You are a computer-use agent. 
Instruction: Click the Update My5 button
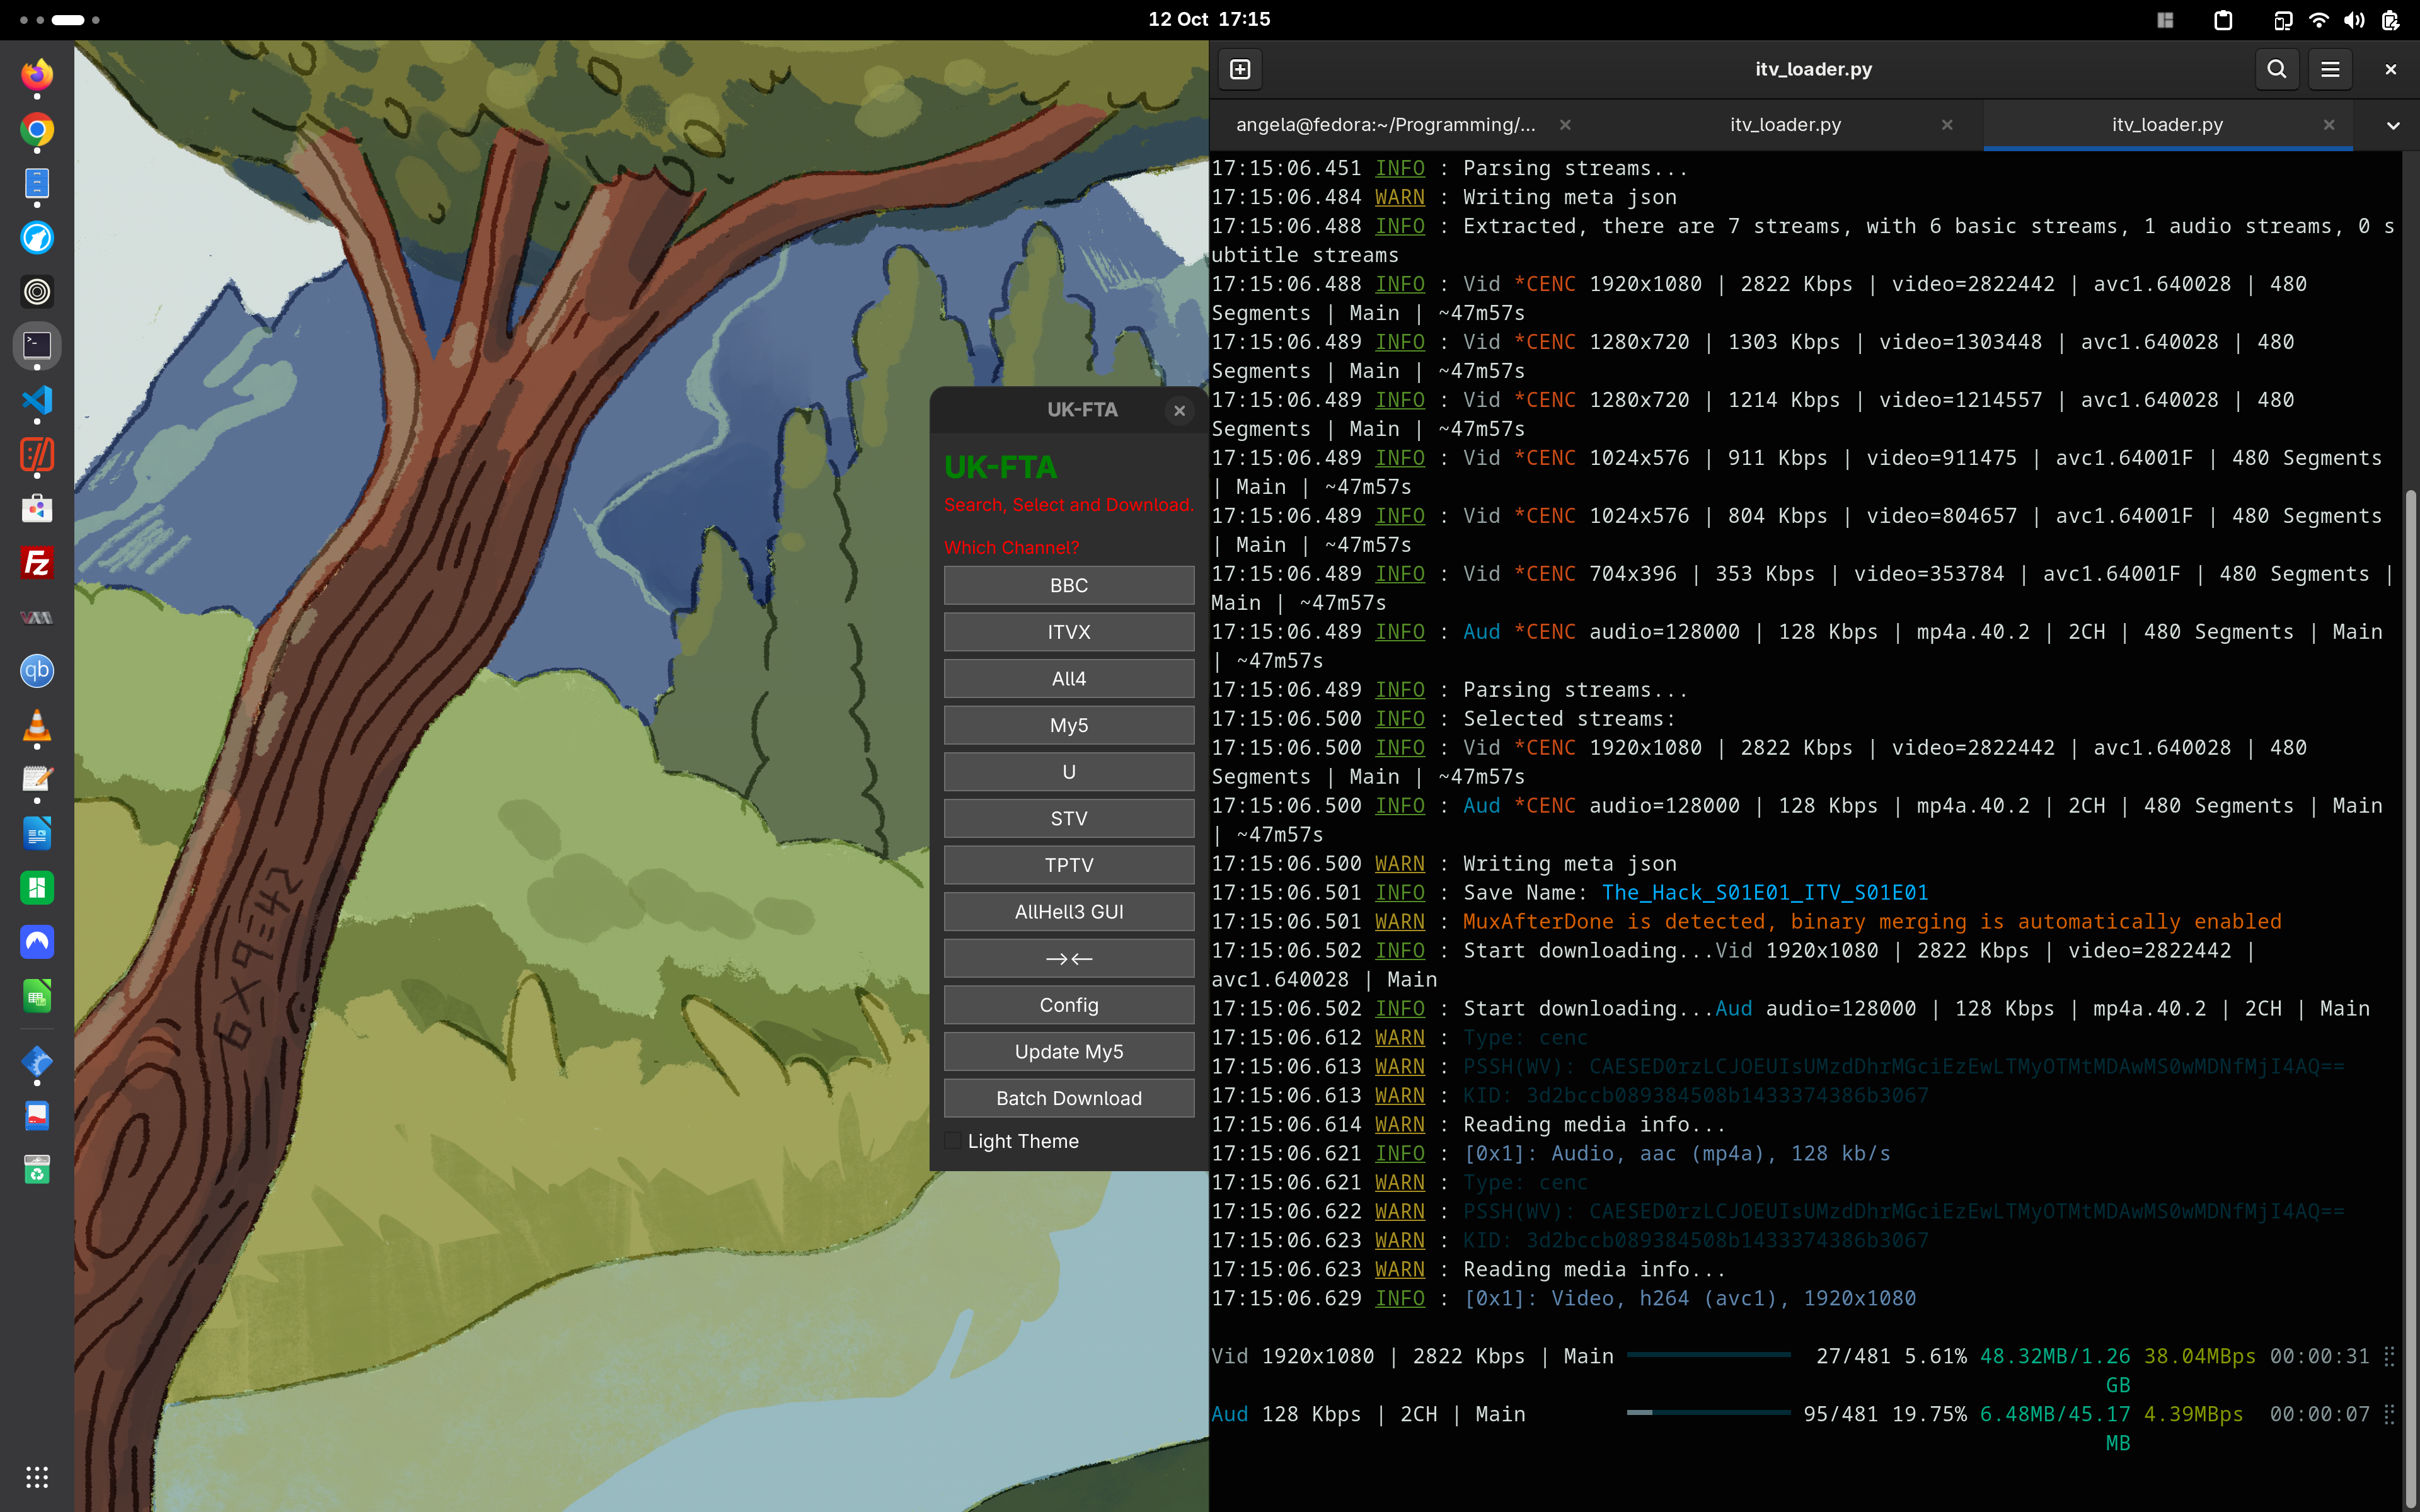coord(1068,1051)
